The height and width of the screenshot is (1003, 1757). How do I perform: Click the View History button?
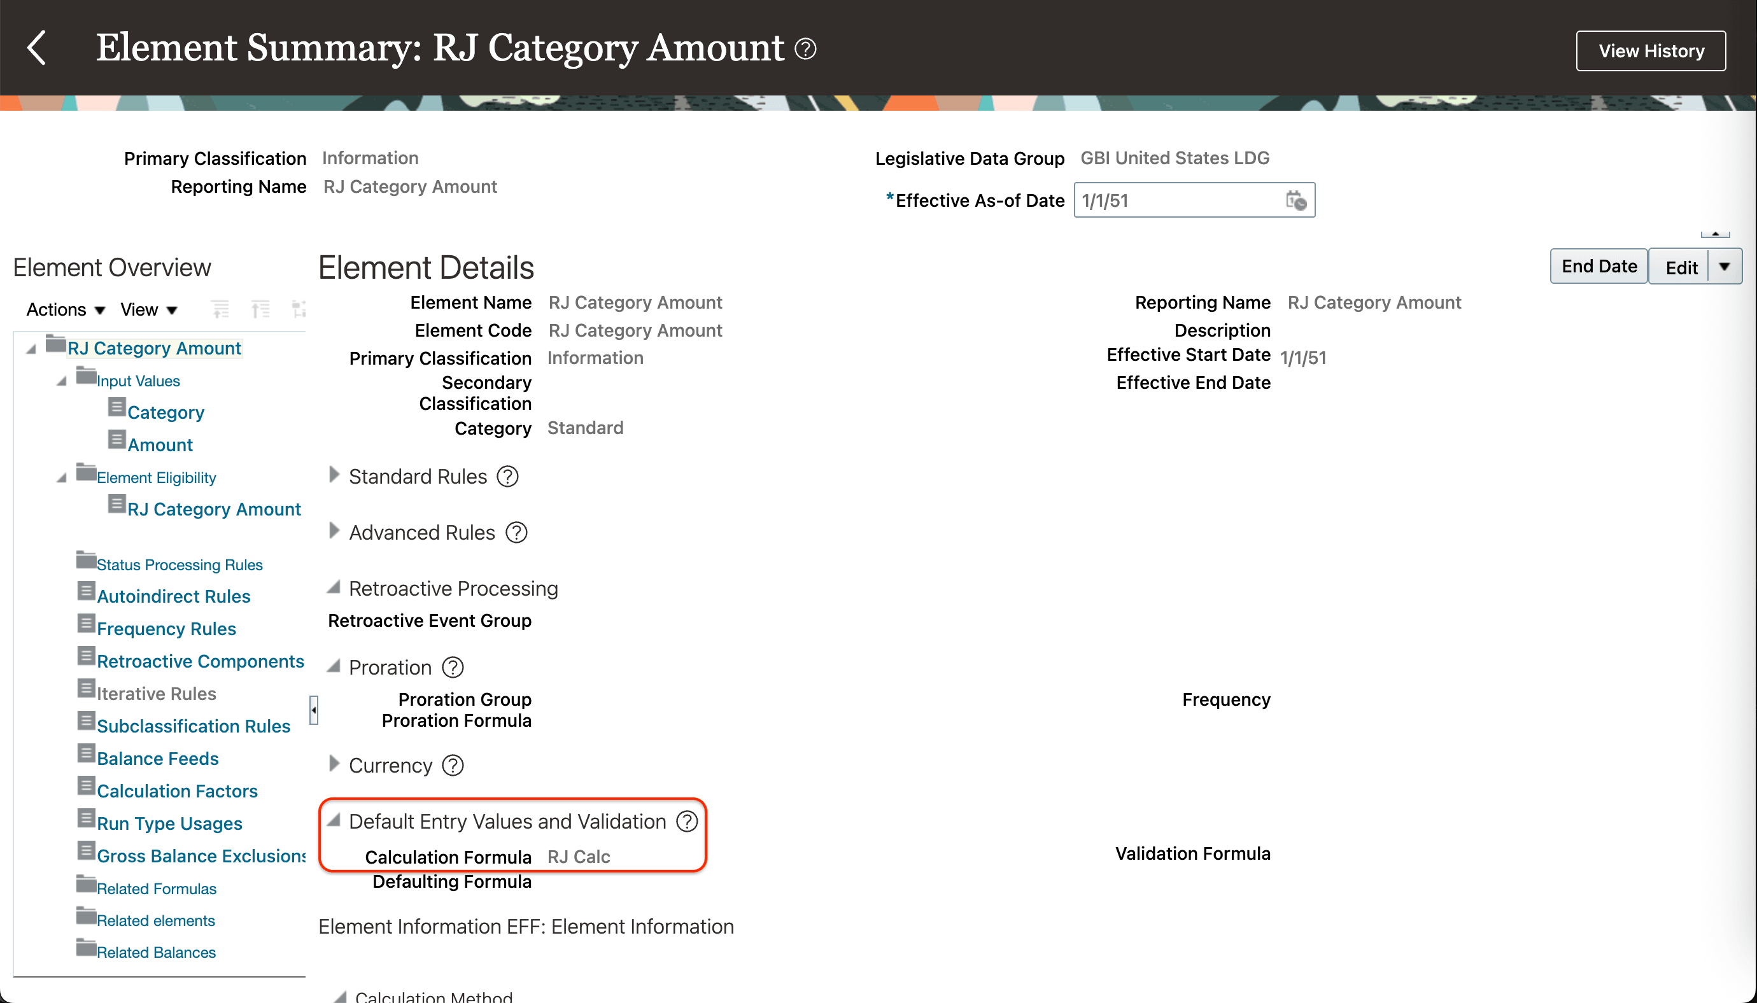[1651, 50]
